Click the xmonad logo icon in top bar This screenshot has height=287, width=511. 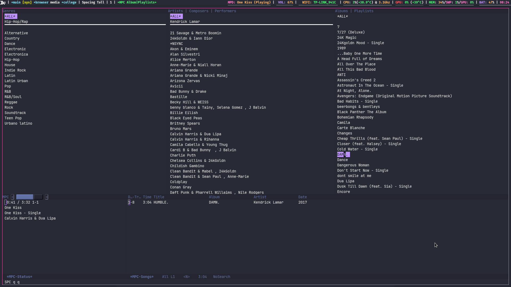click(3, 3)
